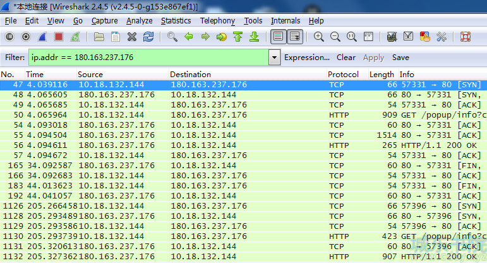This screenshot has width=487, height=263.
Task: Go to specific packet number icon
Action: (x=222, y=37)
